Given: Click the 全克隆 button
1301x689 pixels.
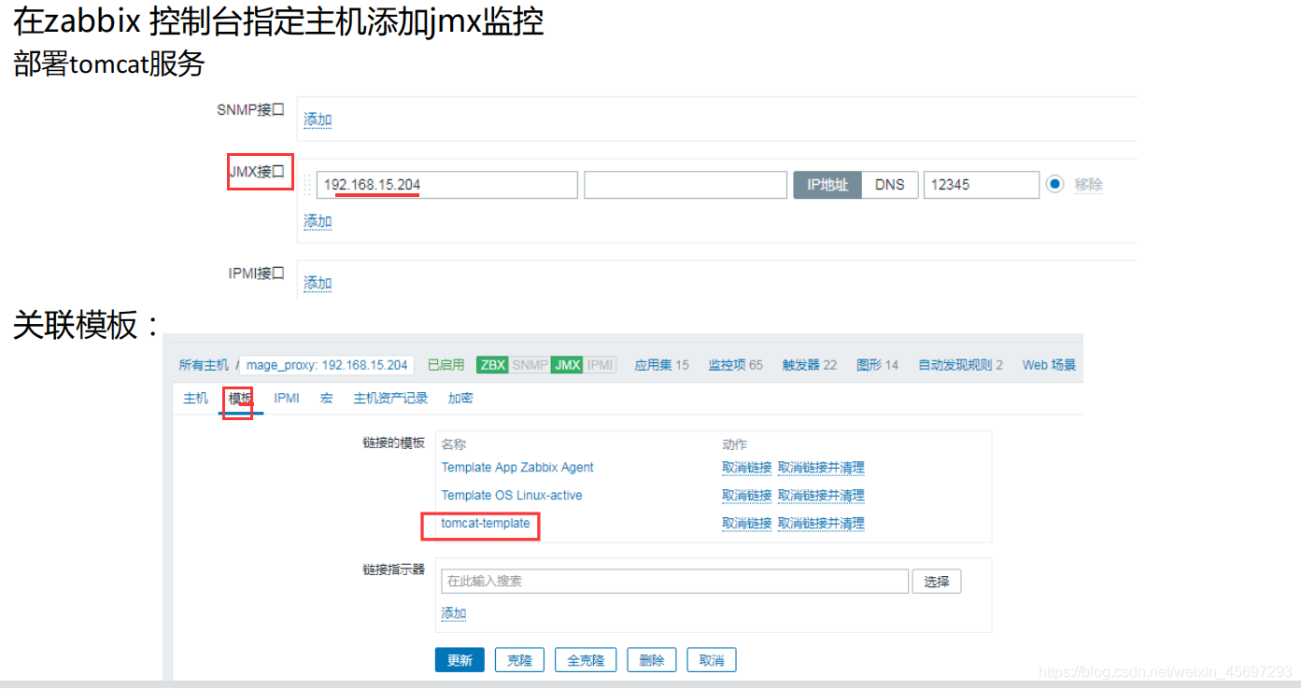Looking at the screenshot, I should pyautogui.click(x=586, y=660).
